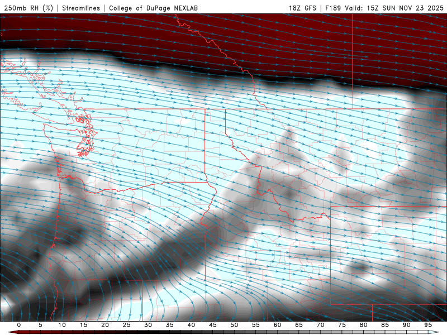Click the "Streamlines" label in the header
447x335 pixels.
(x=81, y=8)
